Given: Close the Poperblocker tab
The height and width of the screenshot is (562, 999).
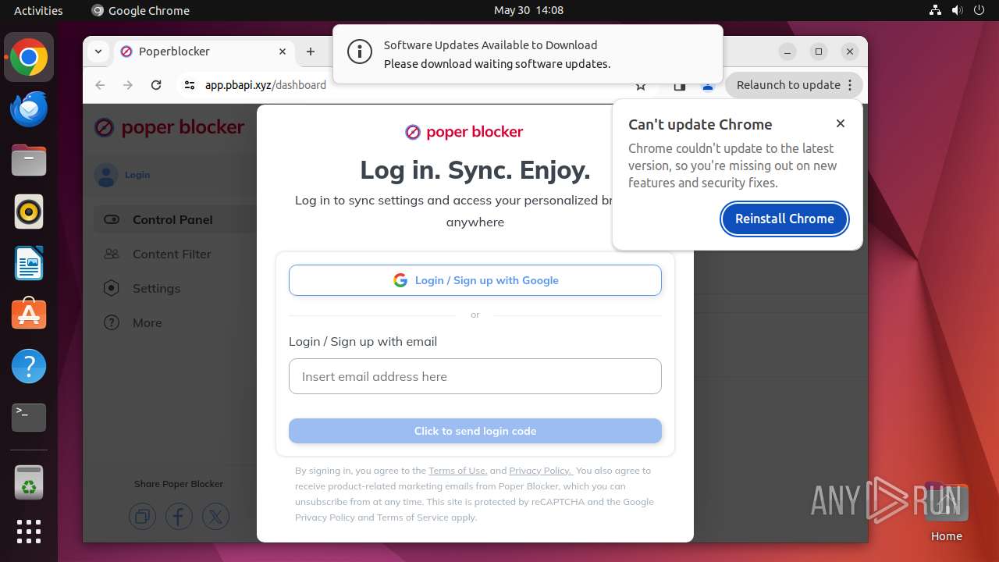Looking at the screenshot, I should point(283,52).
